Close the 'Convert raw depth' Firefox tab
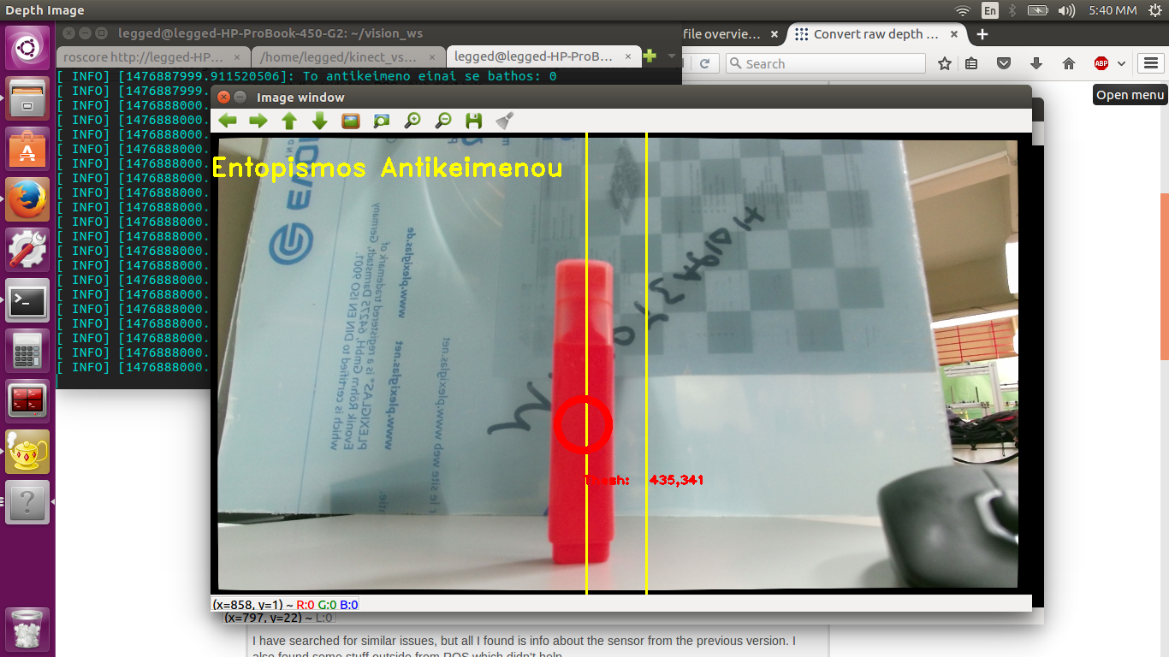Image resolution: width=1169 pixels, height=657 pixels. coord(953,34)
